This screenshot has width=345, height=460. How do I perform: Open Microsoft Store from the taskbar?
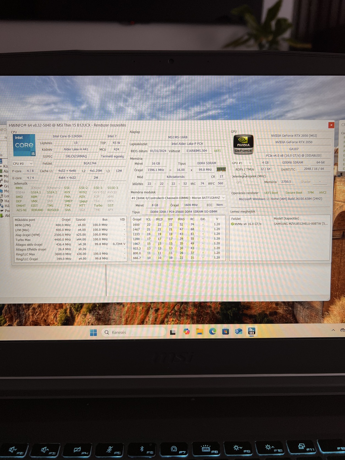pyautogui.click(x=226, y=331)
